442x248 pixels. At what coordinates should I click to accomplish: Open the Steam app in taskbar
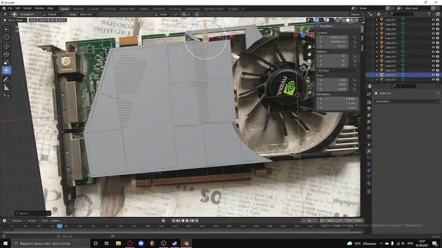[x=175, y=243]
